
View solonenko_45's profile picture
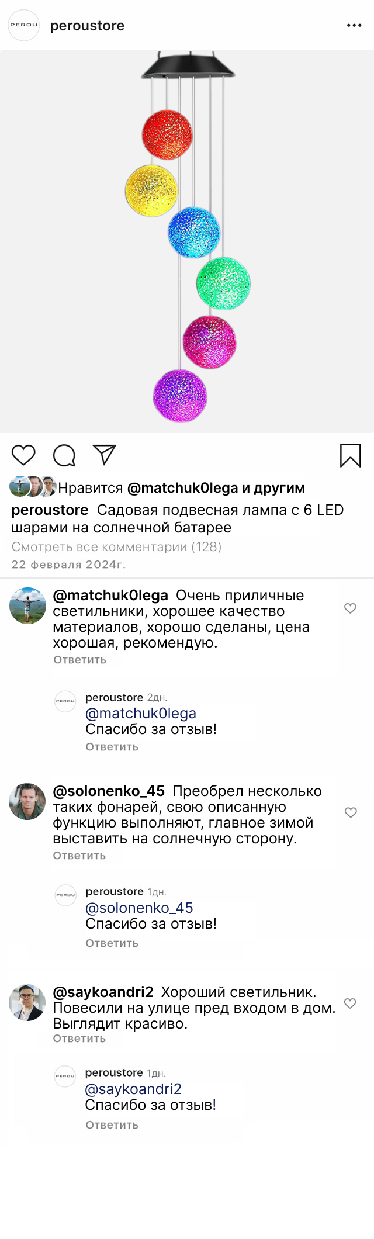pos(27,801)
